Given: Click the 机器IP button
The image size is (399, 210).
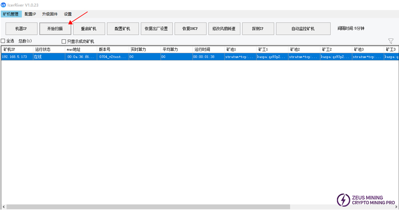Looking at the screenshot, I should click(20, 29).
